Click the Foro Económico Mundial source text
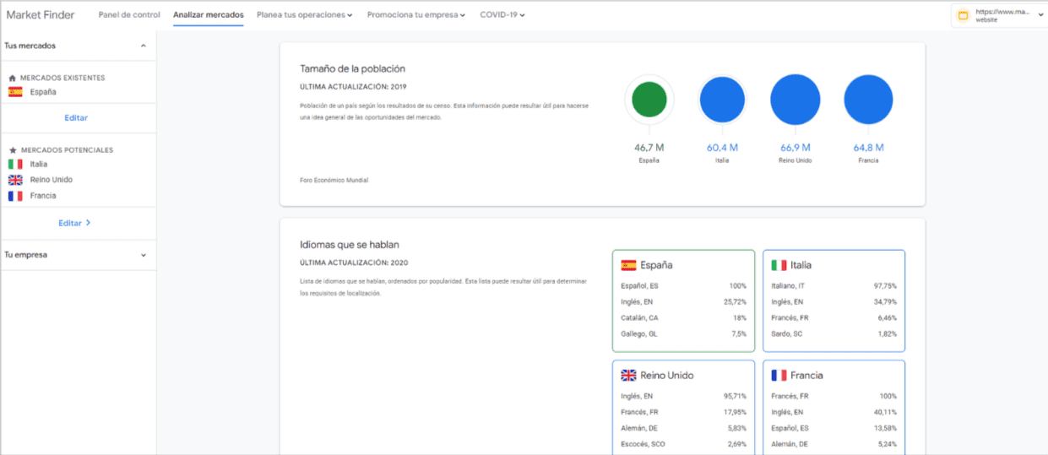Screen dimensions: 1048x455 [334, 180]
